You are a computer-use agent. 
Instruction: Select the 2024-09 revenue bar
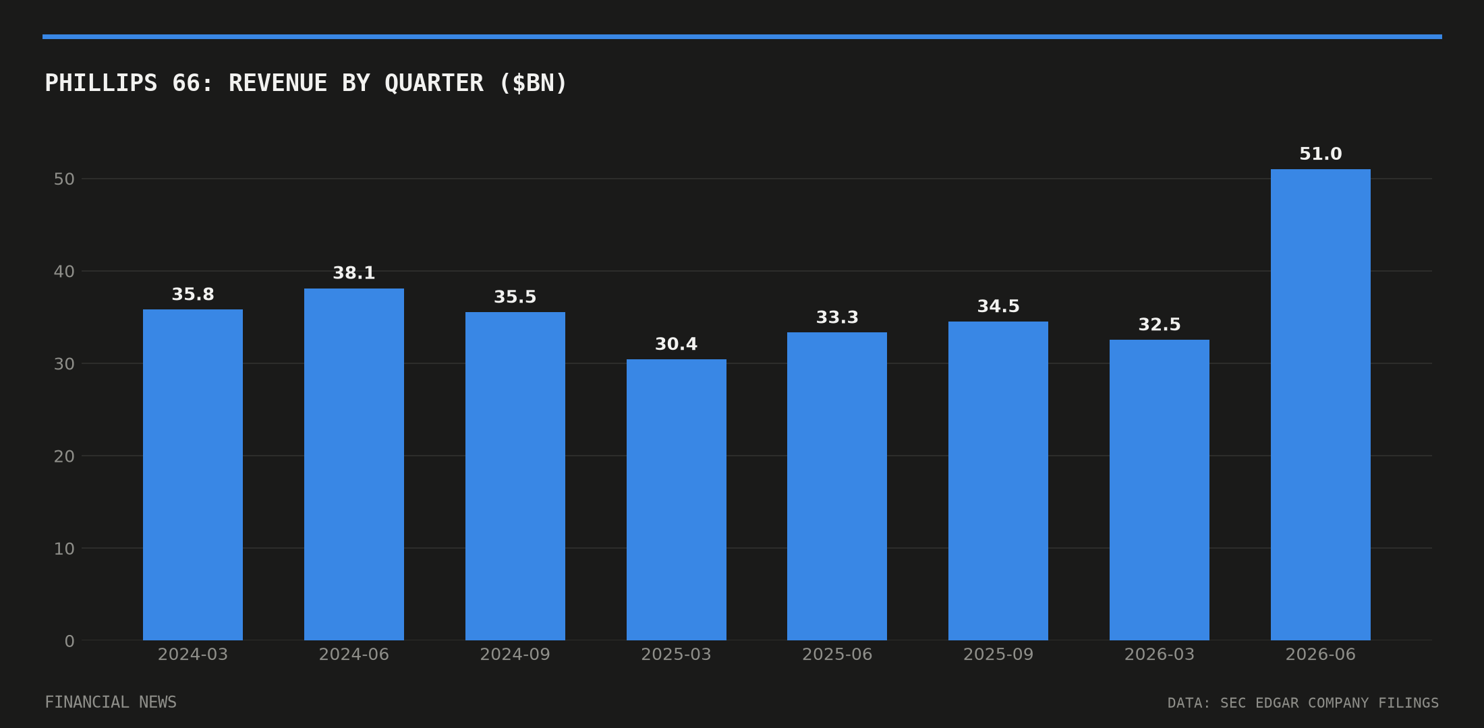[515, 476]
